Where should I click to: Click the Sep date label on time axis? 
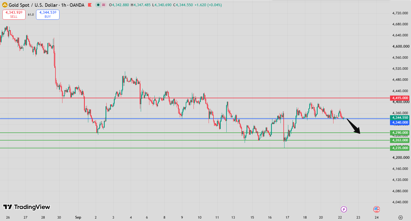pyautogui.click(x=78, y=218)
